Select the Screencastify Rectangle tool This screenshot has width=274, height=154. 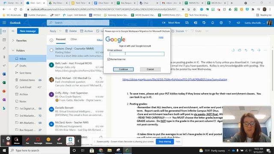pyautogui.click(x=38, y=141)
